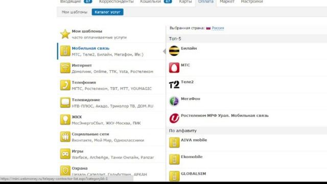Viewport: 327px width, 184px height.
Task: Choose the Теле2 provider link
Action: pos(187,82)
